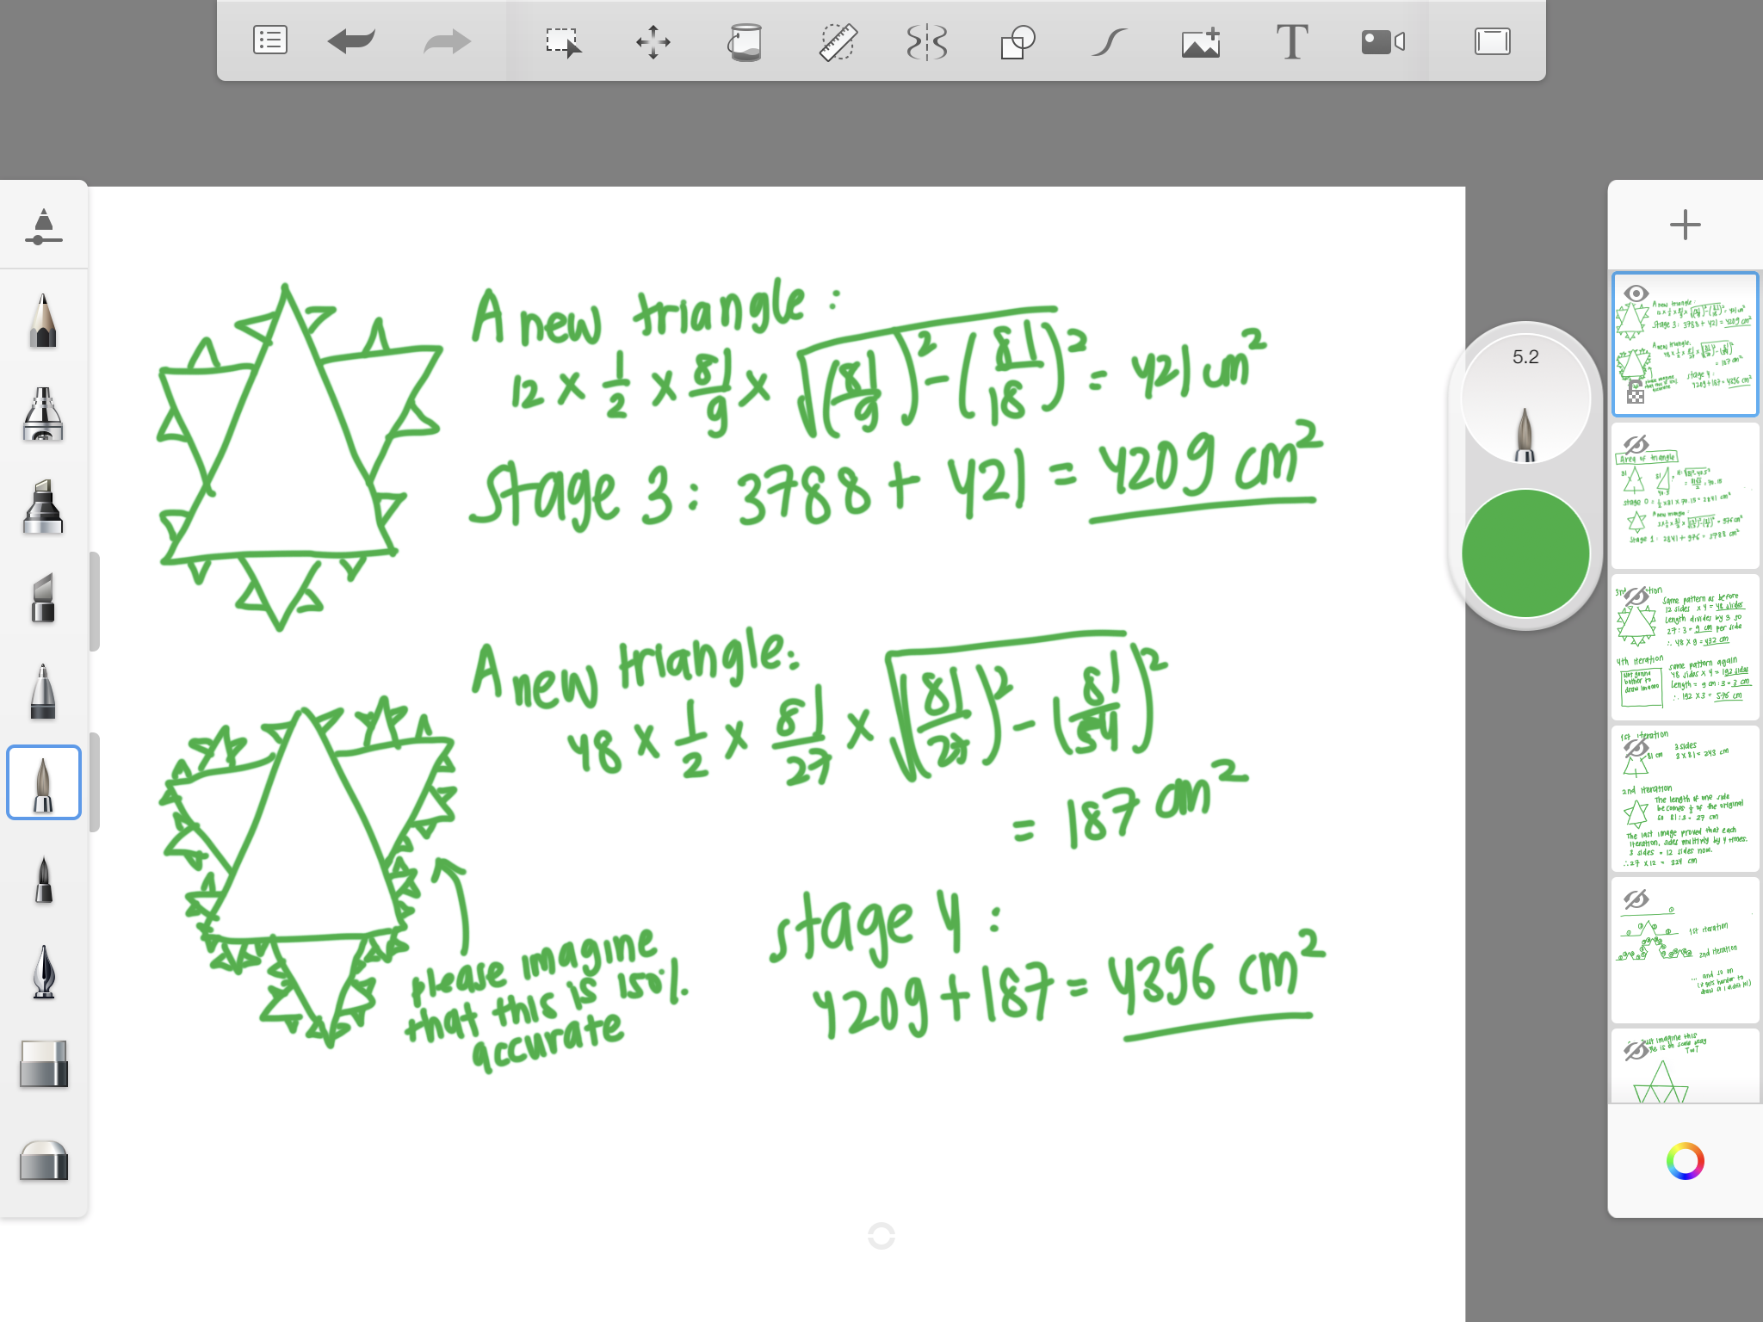
Task: Click the undo arrow
Action: (351, 40)
